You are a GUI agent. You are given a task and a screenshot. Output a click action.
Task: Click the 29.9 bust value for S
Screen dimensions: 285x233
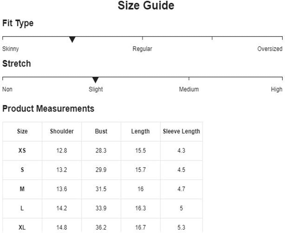[101, 170]
